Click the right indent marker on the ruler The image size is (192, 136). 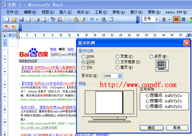tap(187, 36)
